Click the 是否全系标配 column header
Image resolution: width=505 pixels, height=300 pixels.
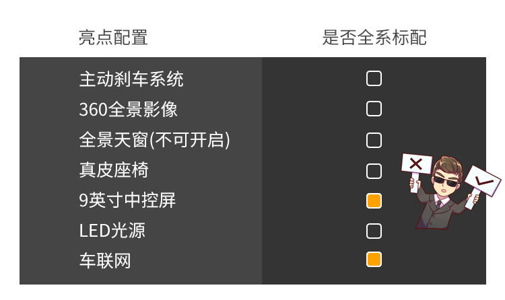(x=374, y=38)
